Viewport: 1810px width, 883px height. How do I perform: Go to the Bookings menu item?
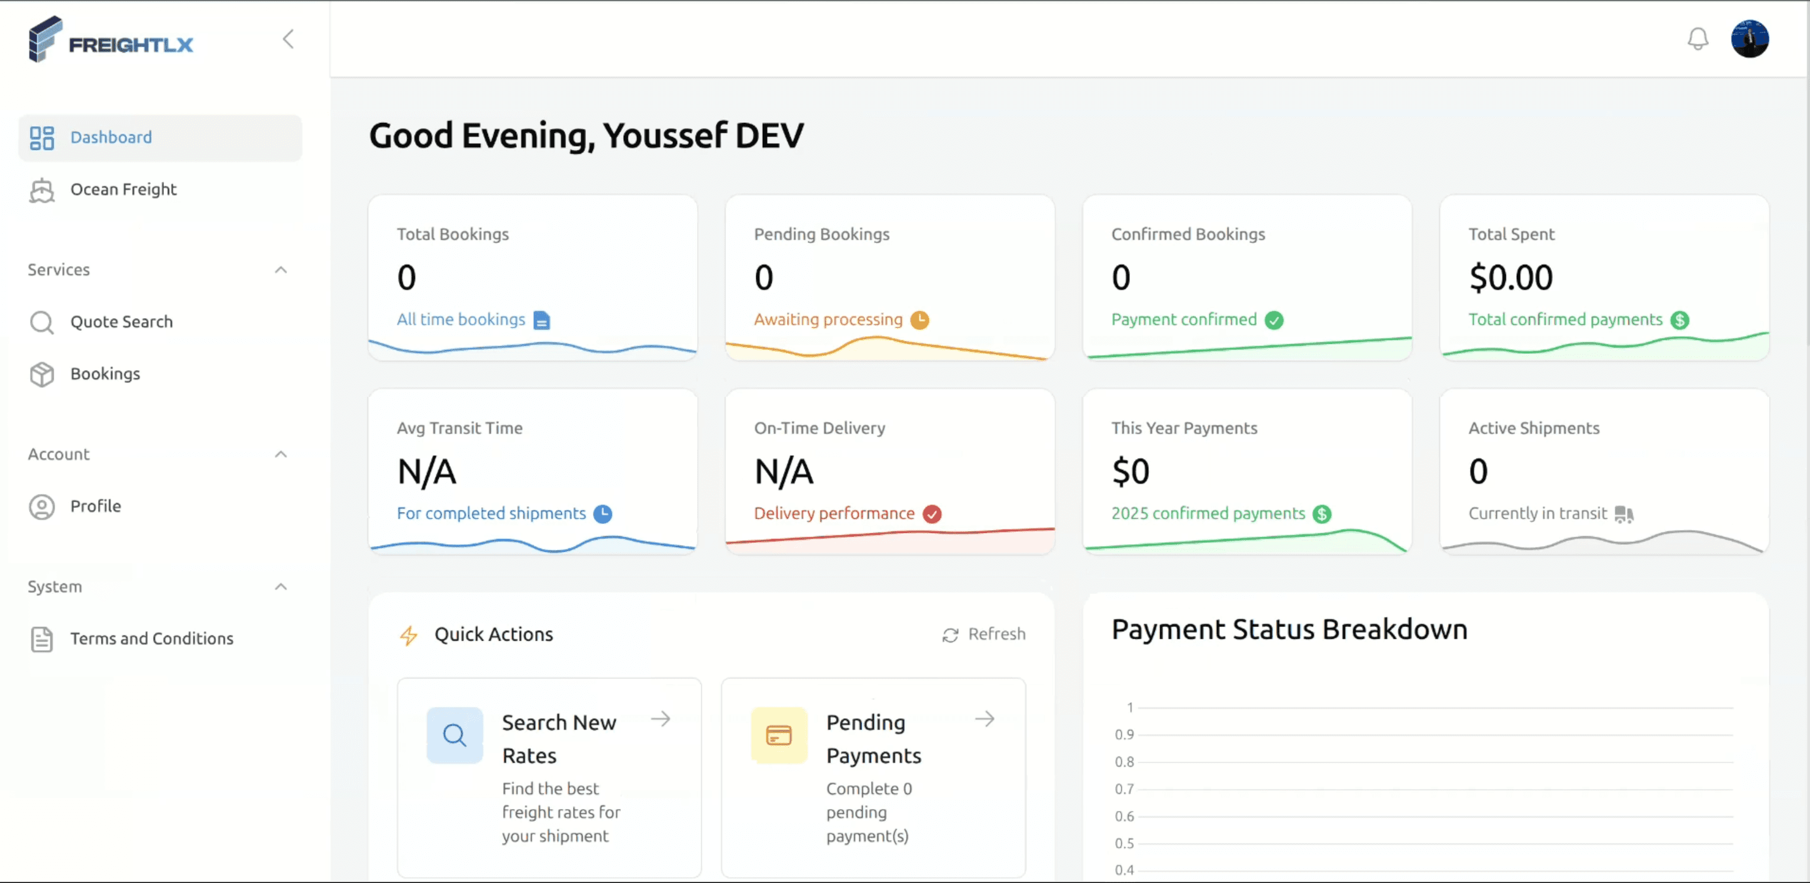[x=105, y=374]
